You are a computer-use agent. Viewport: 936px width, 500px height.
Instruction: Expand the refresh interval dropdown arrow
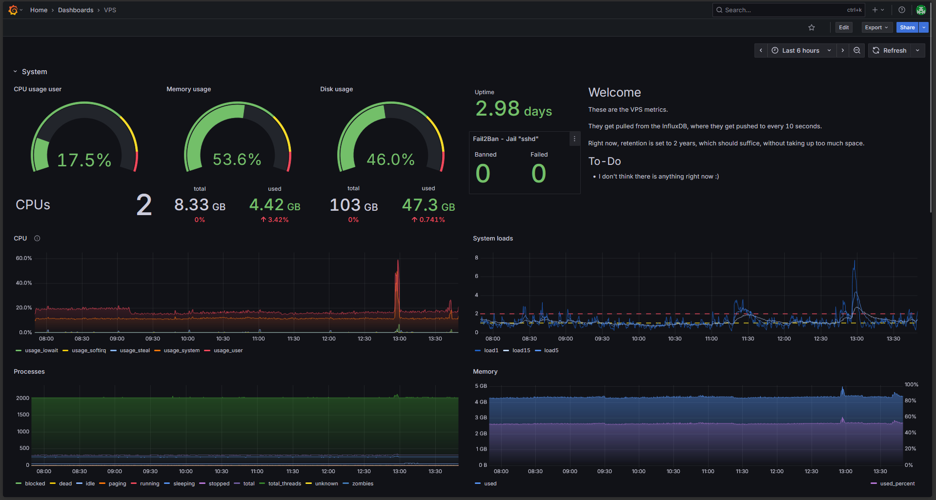click(x=917, y=50)
